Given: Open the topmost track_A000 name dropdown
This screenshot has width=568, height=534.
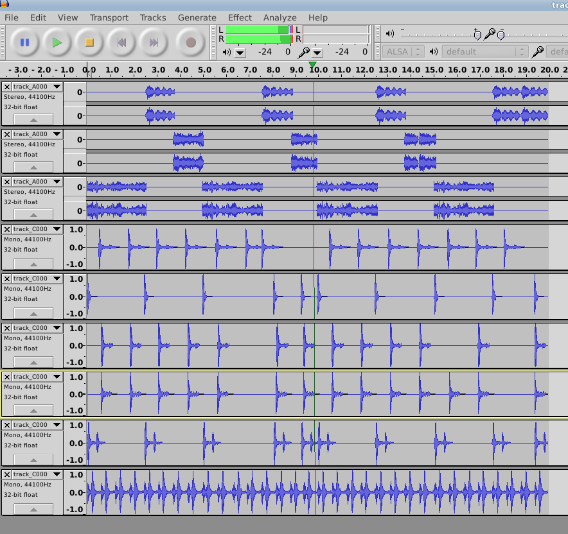Looking at the screenshot, I should tap(37, 87).
